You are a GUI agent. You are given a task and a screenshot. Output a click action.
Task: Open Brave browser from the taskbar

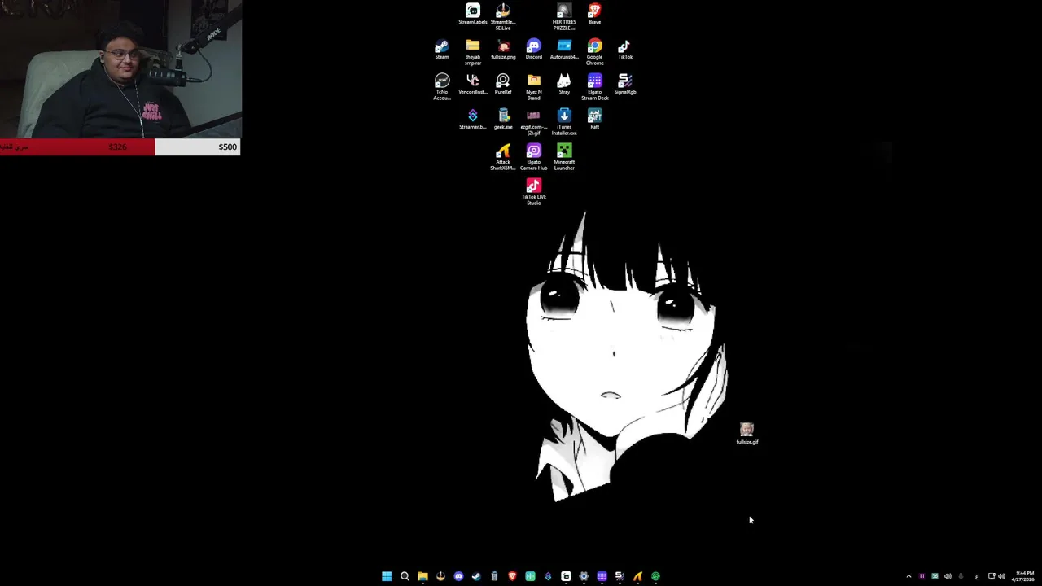[512, 576]
